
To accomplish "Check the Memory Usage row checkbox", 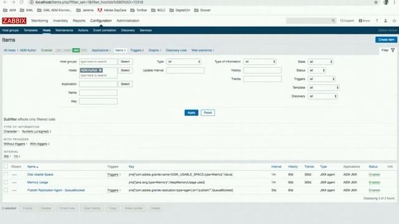I will [x=6, y=182].
